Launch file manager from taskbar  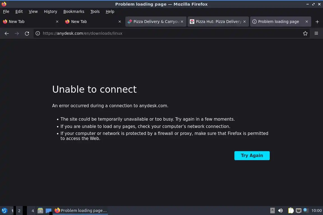click(x=40, y=211)
